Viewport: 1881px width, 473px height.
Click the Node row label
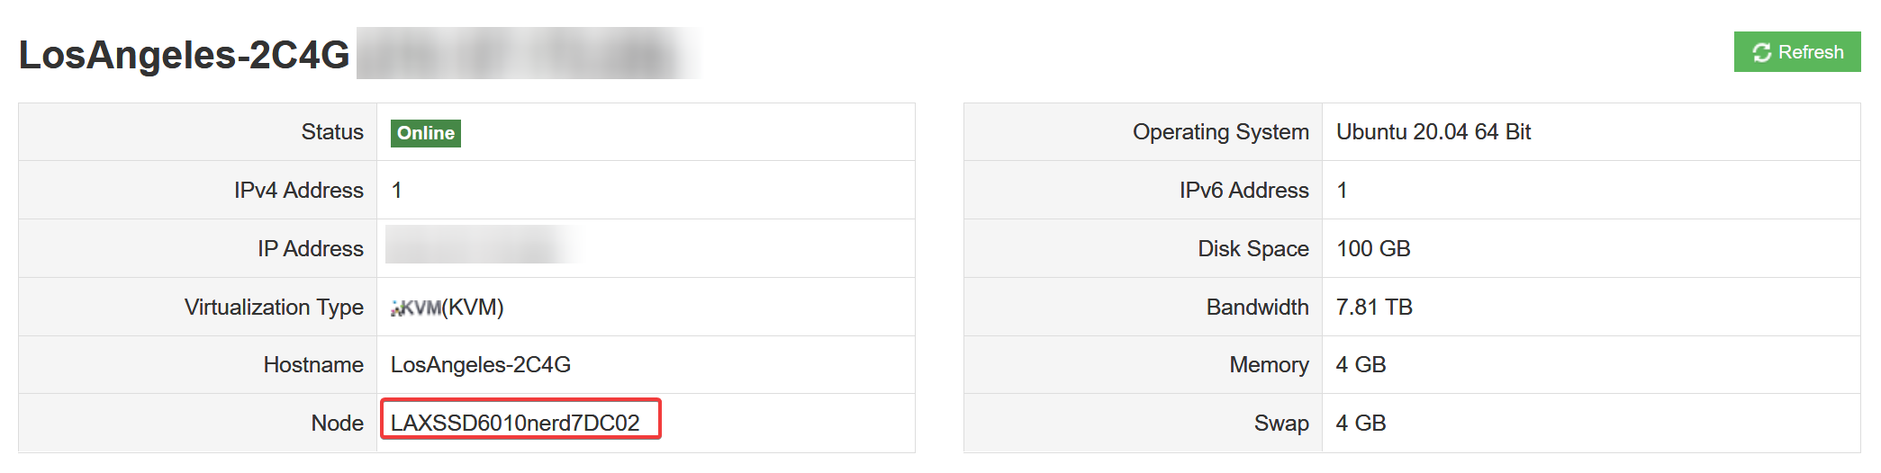337,424
